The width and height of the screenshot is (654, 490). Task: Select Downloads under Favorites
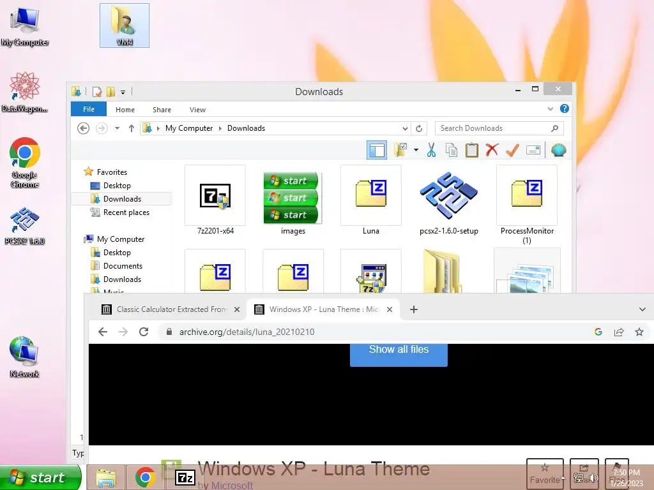pos(122,199)
